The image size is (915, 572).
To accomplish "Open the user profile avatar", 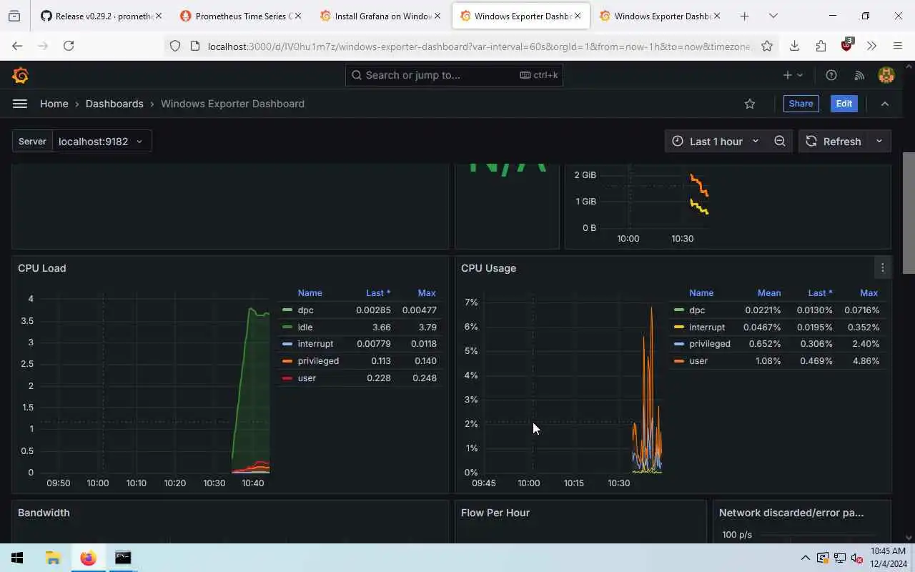I will pos(886,75).
